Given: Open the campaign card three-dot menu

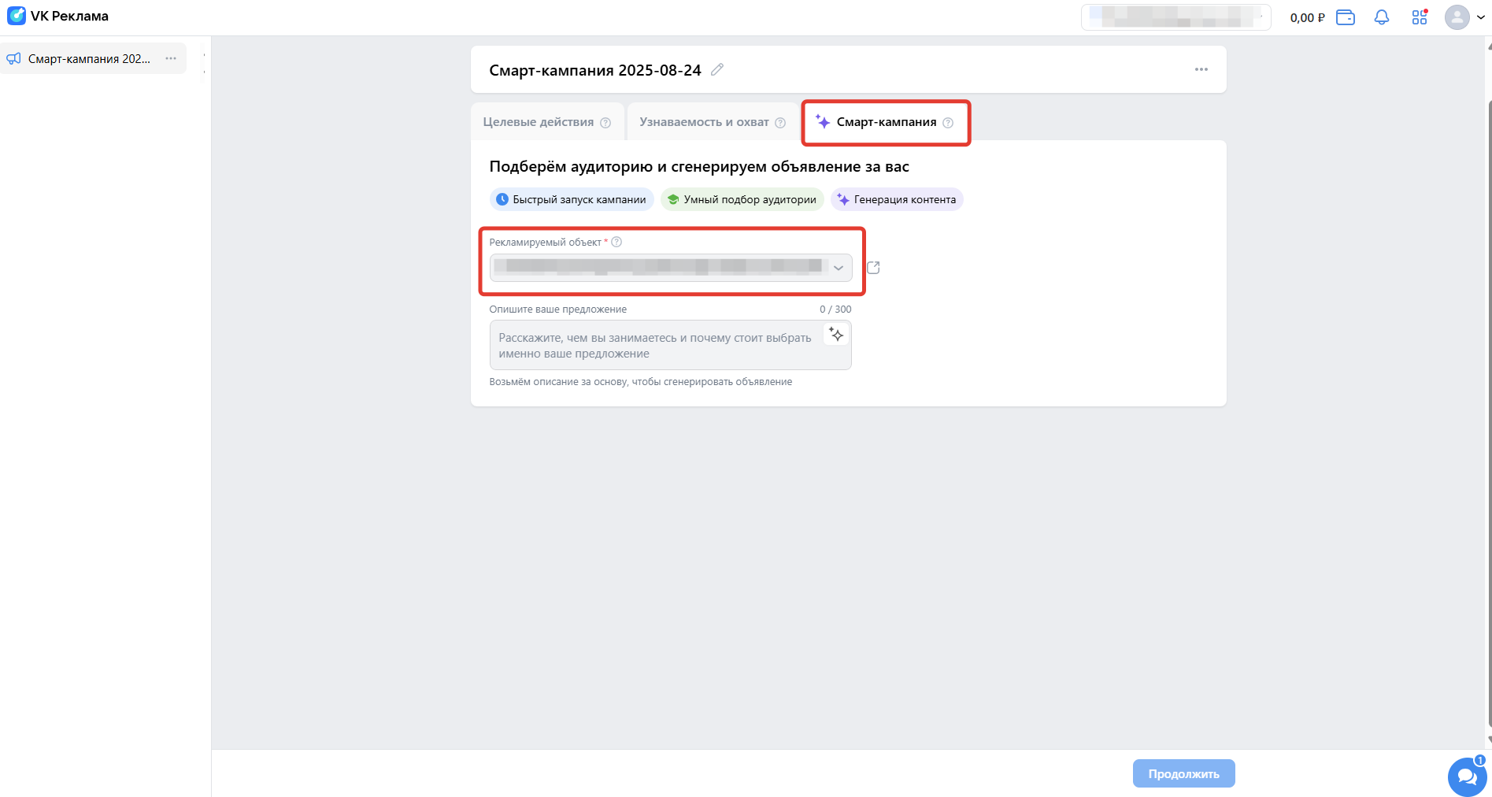Looking at the screenshot, I should click(x=1201, y=69).
